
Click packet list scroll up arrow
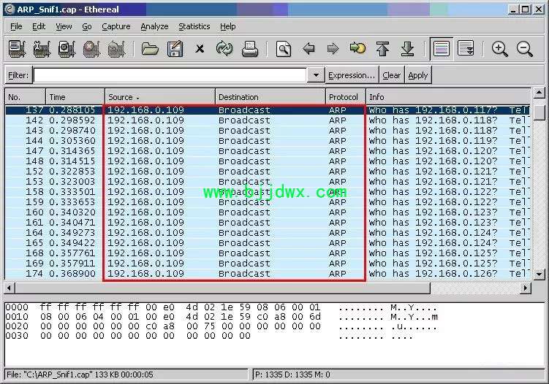click(539, 93)
